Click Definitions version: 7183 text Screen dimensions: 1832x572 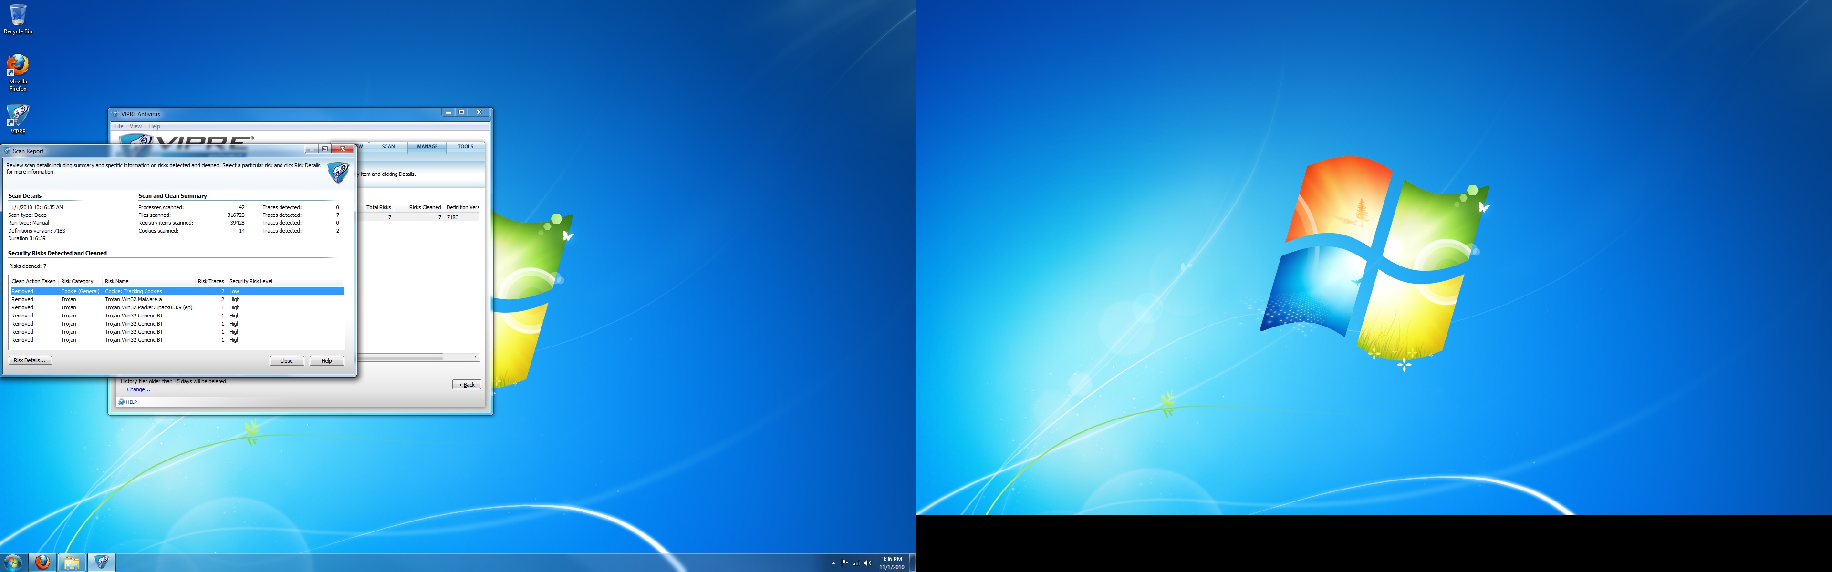coord(36,231)
